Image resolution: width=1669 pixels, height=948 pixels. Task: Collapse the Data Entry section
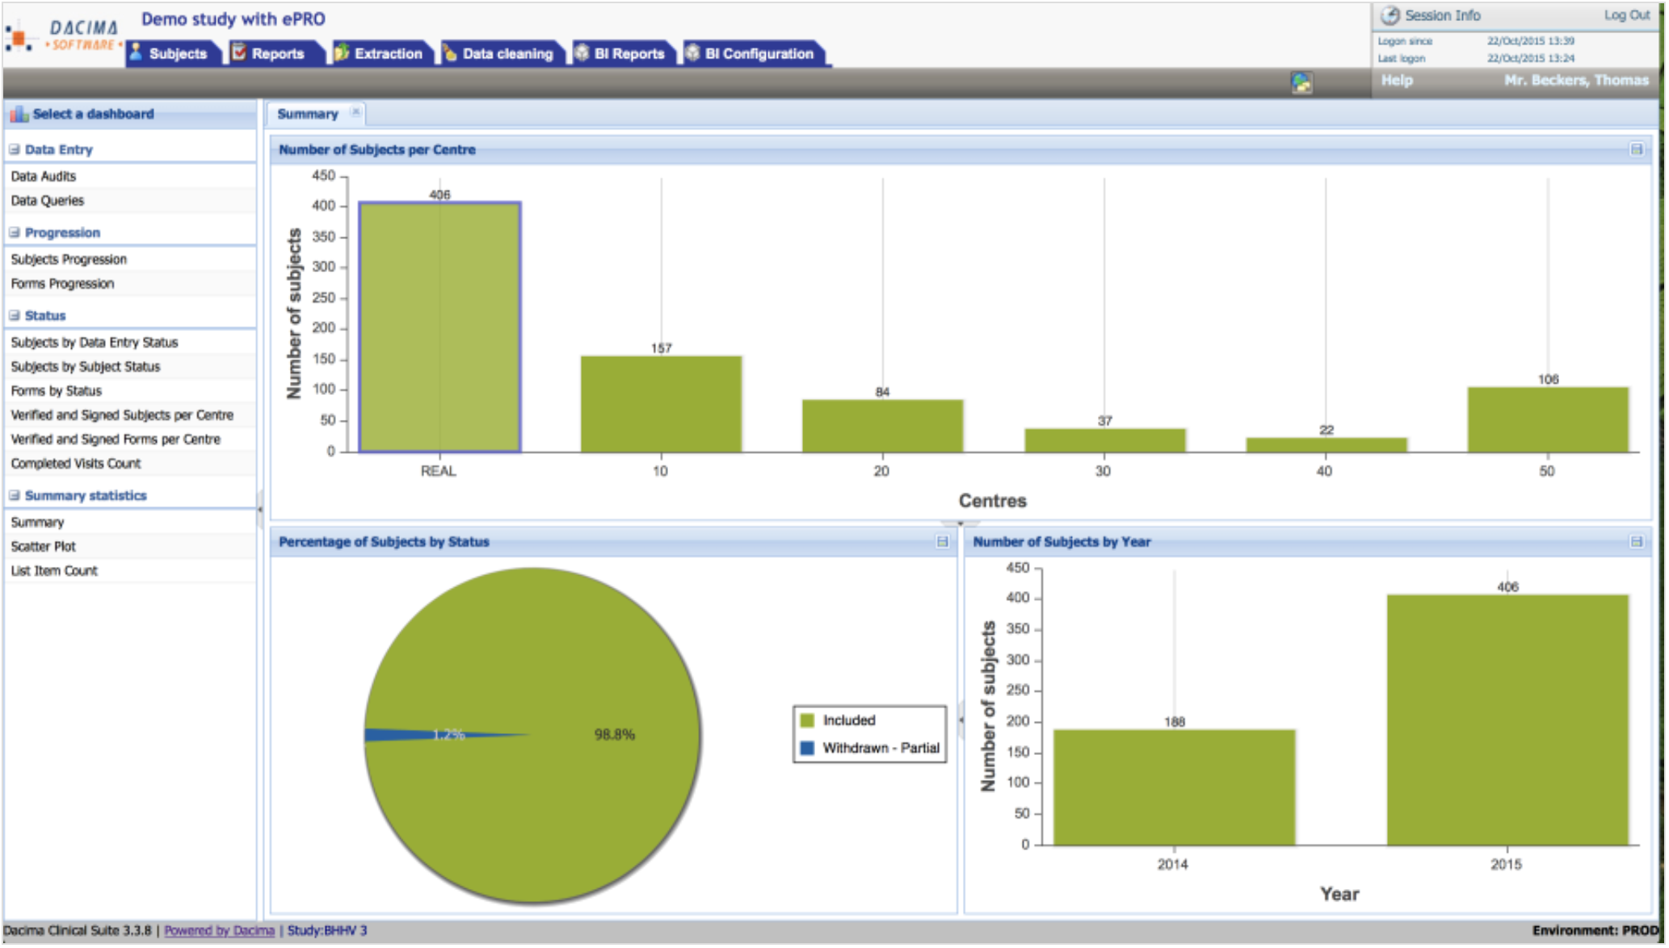15,149
